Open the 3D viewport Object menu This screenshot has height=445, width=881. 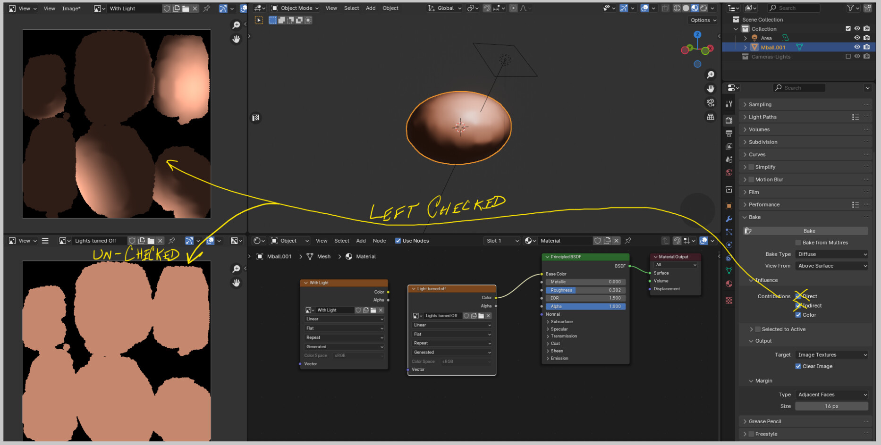(390, 8)
